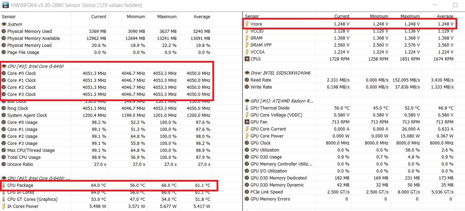Click the IA Cores Power lightning icon

click(4, 206)
